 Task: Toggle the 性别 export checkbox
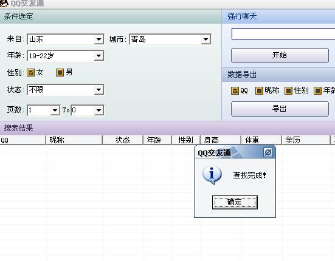point(288,91)
